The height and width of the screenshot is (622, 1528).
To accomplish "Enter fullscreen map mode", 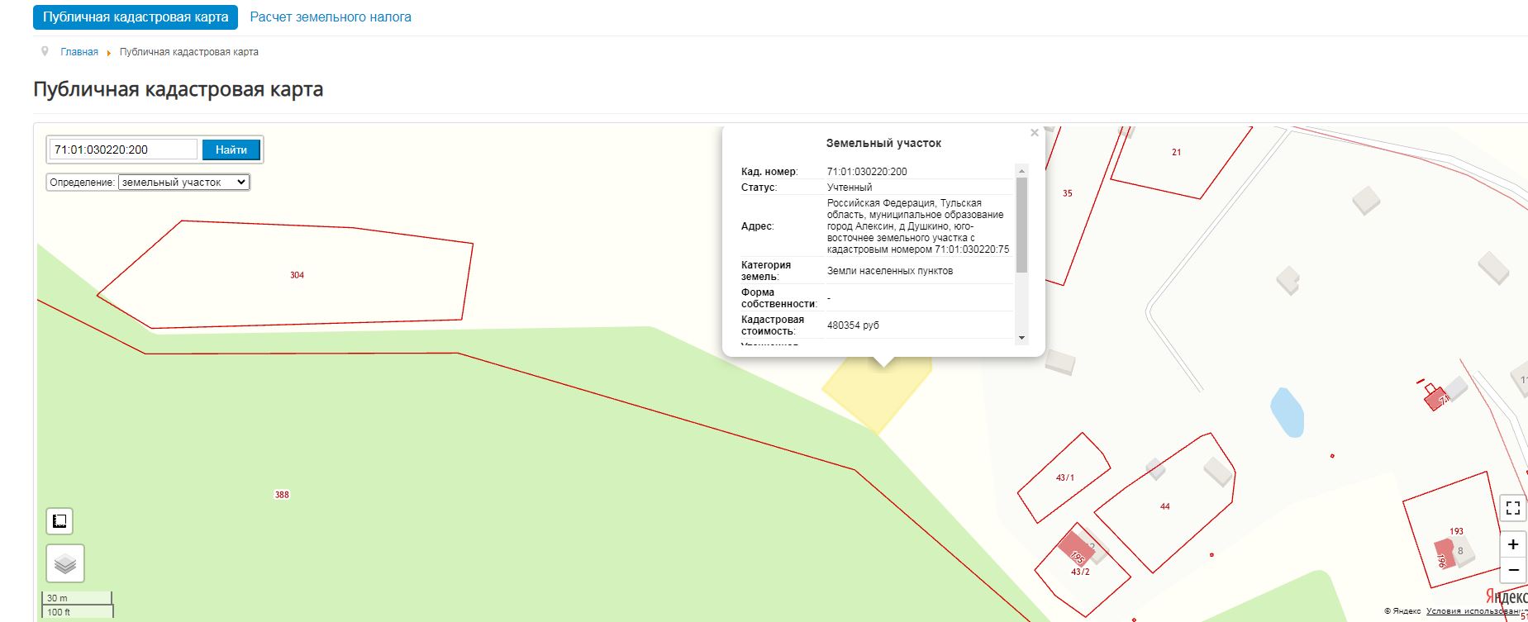I will pos(1512,508).
